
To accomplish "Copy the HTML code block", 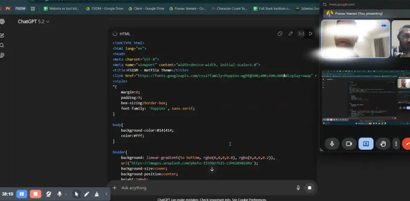I will point(280,34).
